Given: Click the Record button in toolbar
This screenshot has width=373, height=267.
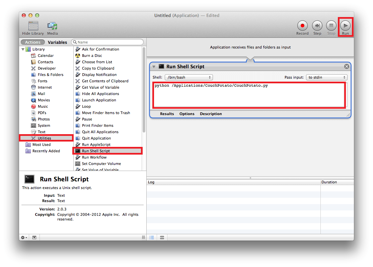Looking at the screenshot, I should tap(302, 26).
